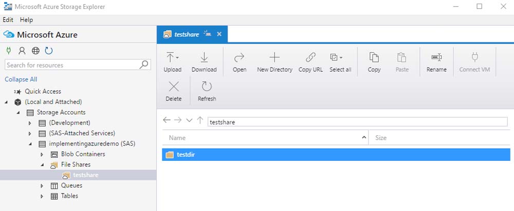Click the Collapse All link
This screenshot has height=211, width=514.
click(x=21, y=79)
